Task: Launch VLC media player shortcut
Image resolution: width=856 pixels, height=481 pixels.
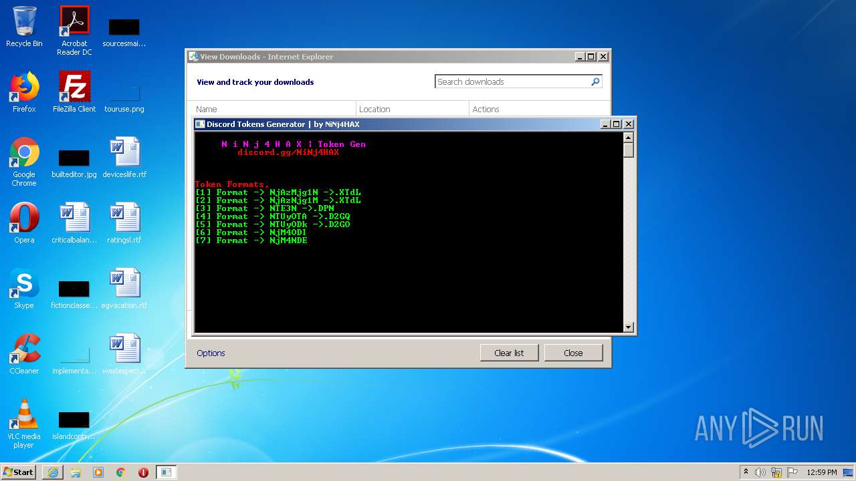Action: pyautogui.click(x=24, y=424)
